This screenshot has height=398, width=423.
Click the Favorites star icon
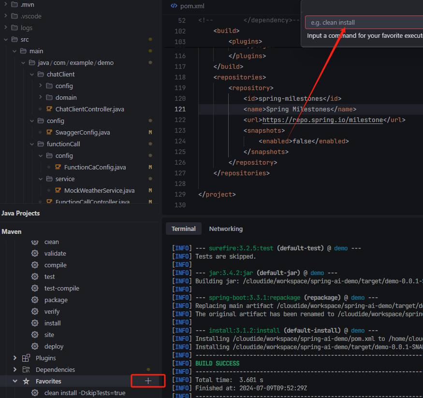tap(26, 381)
